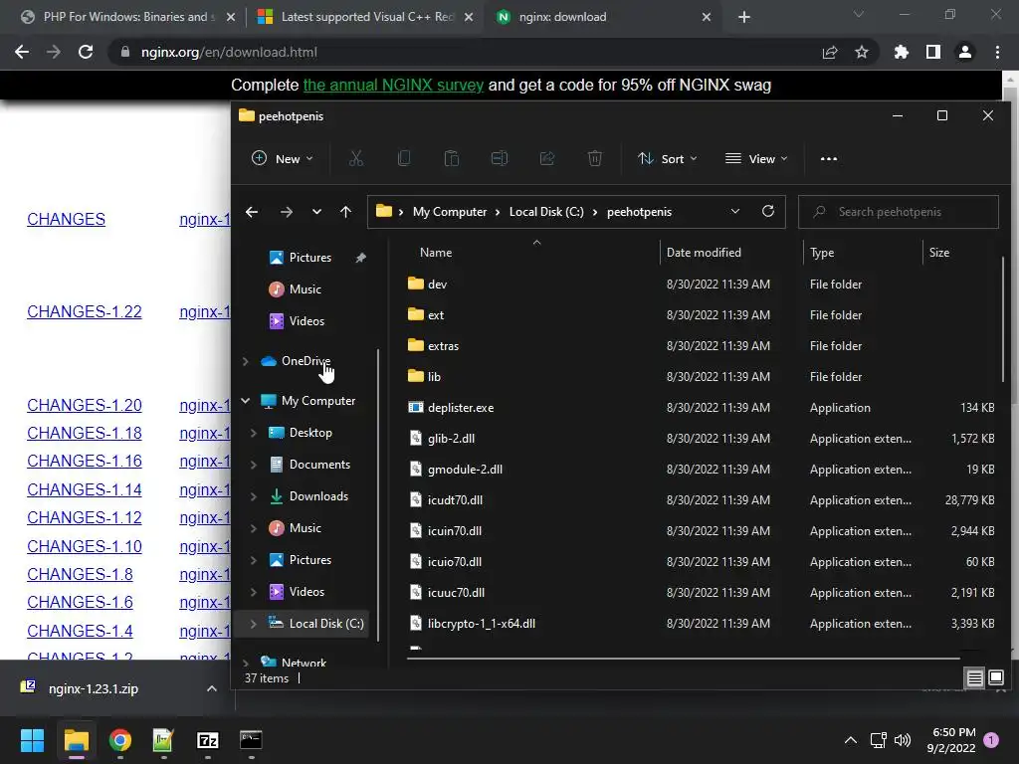Open Chrome profile avatar icon
Image resolution: width=1019 pixels, height=764 pixels.
point(965,52)
